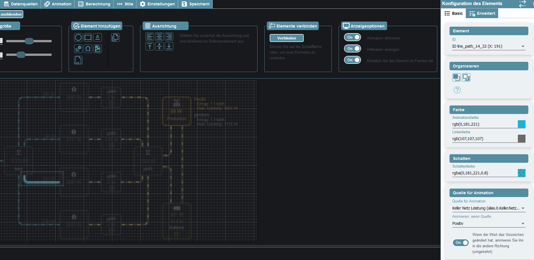The height and width of the screenshot is (260, 534).
Task: Open the help question mark in Organisieren
Action: [x=457, y=90]
